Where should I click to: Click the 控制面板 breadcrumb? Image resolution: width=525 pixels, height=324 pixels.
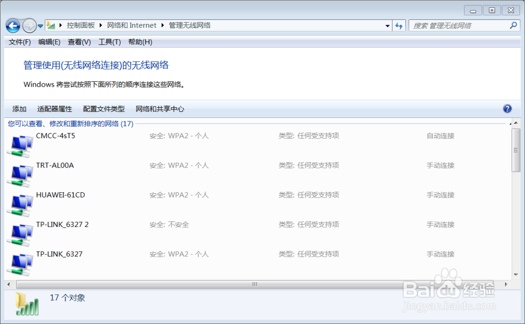point(81,25)
